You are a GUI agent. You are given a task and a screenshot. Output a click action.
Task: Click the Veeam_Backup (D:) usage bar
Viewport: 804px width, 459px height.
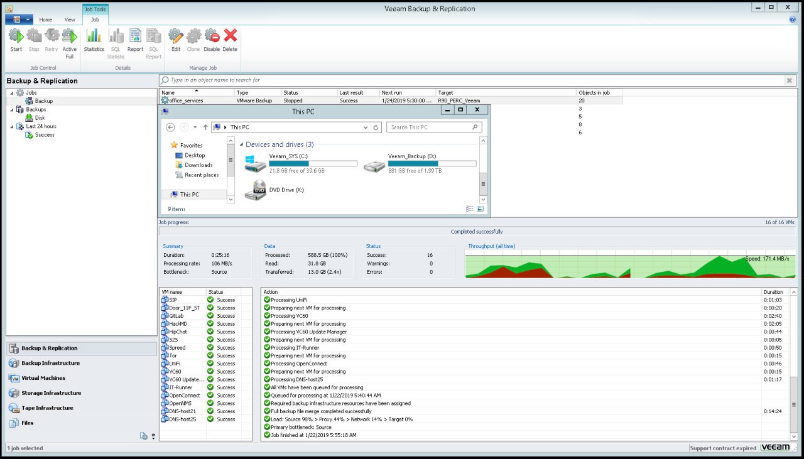point(432,164)
